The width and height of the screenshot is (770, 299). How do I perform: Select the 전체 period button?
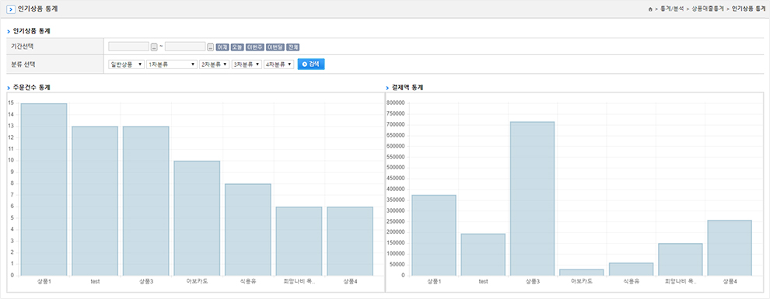point(293,47)
